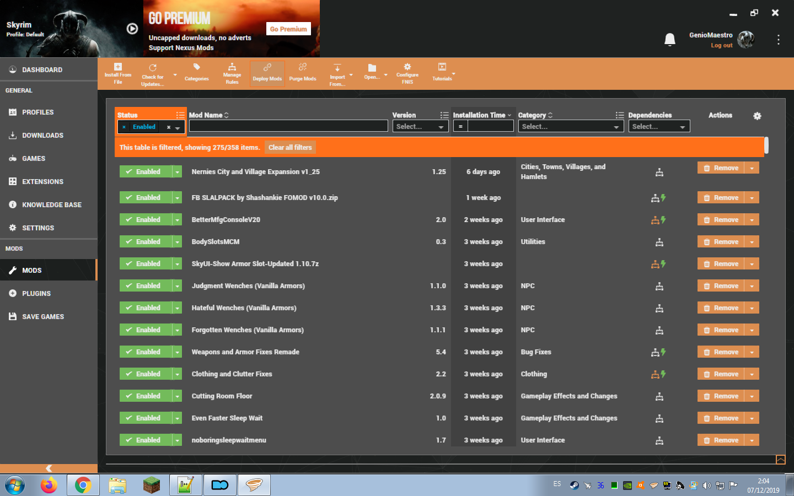This screenshot has height=496, width=794.
Task: Click the NVIDIA icon in system tray
Action: (627, 486)
